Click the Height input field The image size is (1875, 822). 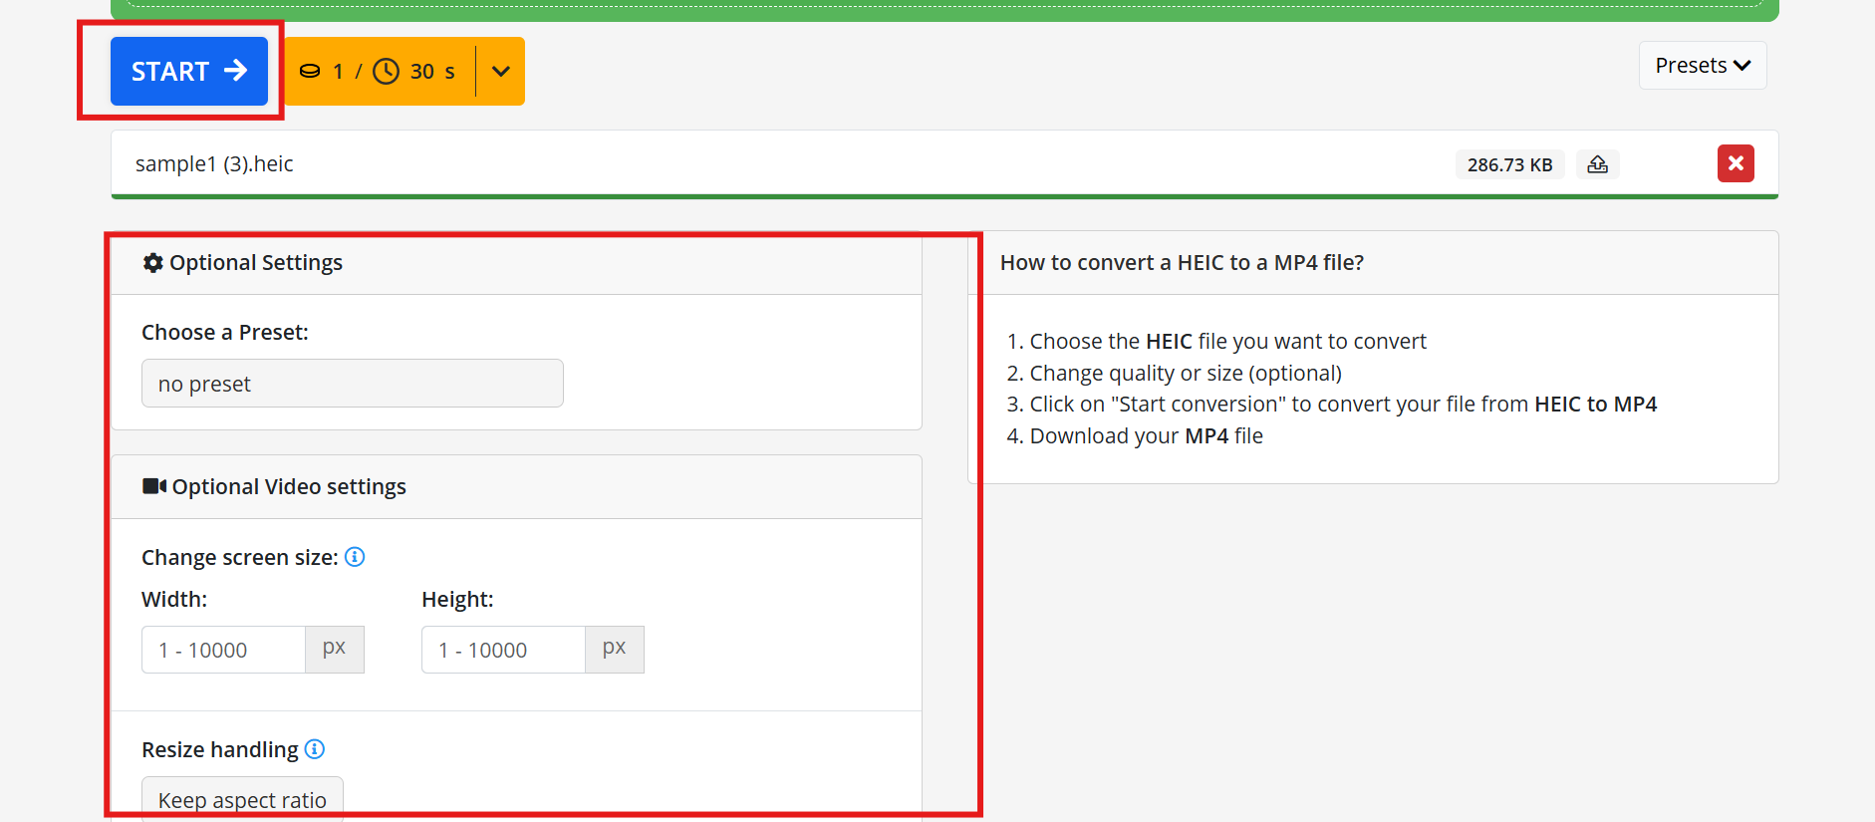tap(503, 650)
